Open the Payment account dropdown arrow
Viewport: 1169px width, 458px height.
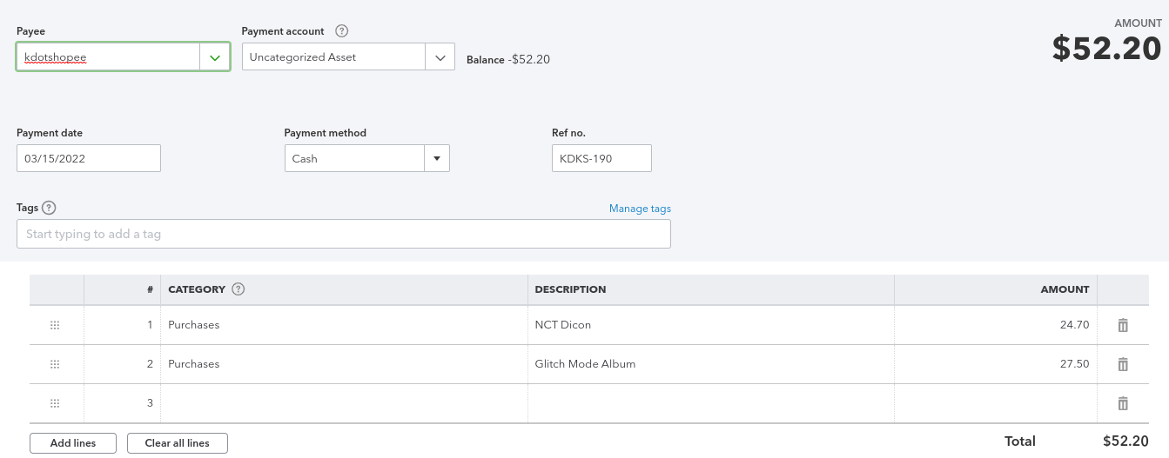coord(440,57)
